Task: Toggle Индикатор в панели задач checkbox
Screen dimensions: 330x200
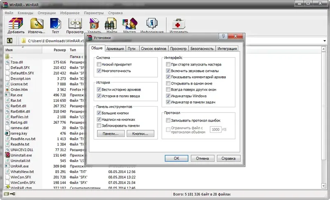Action: tap(168, 102)
